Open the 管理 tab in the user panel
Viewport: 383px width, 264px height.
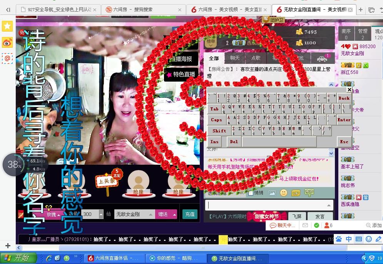click(x=363, y=34)
